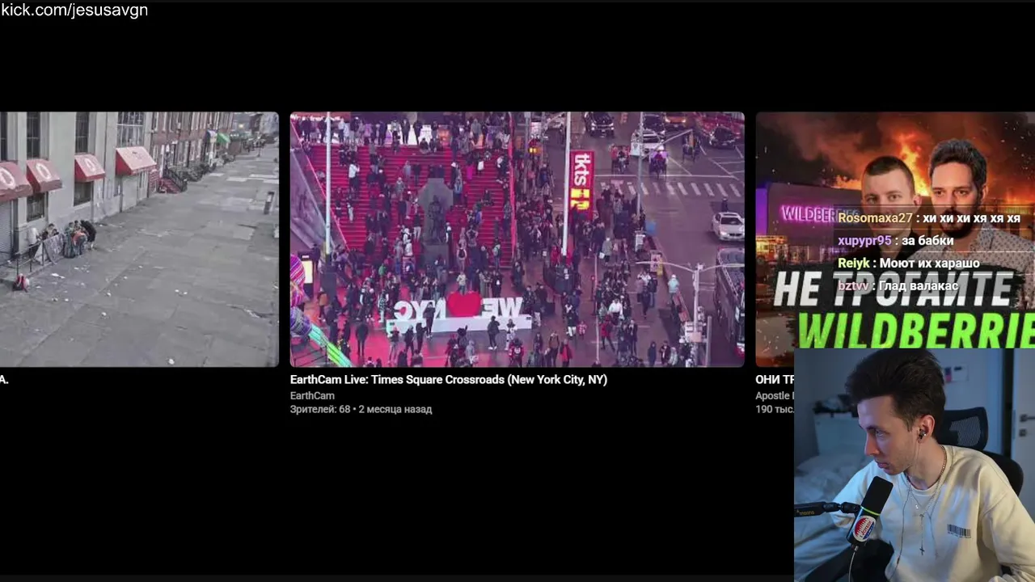Click the title 'EarthCam Live: Times Square Crossroads'
The width and height of the screenshot is (1035, 582).
tap(449, 380)
